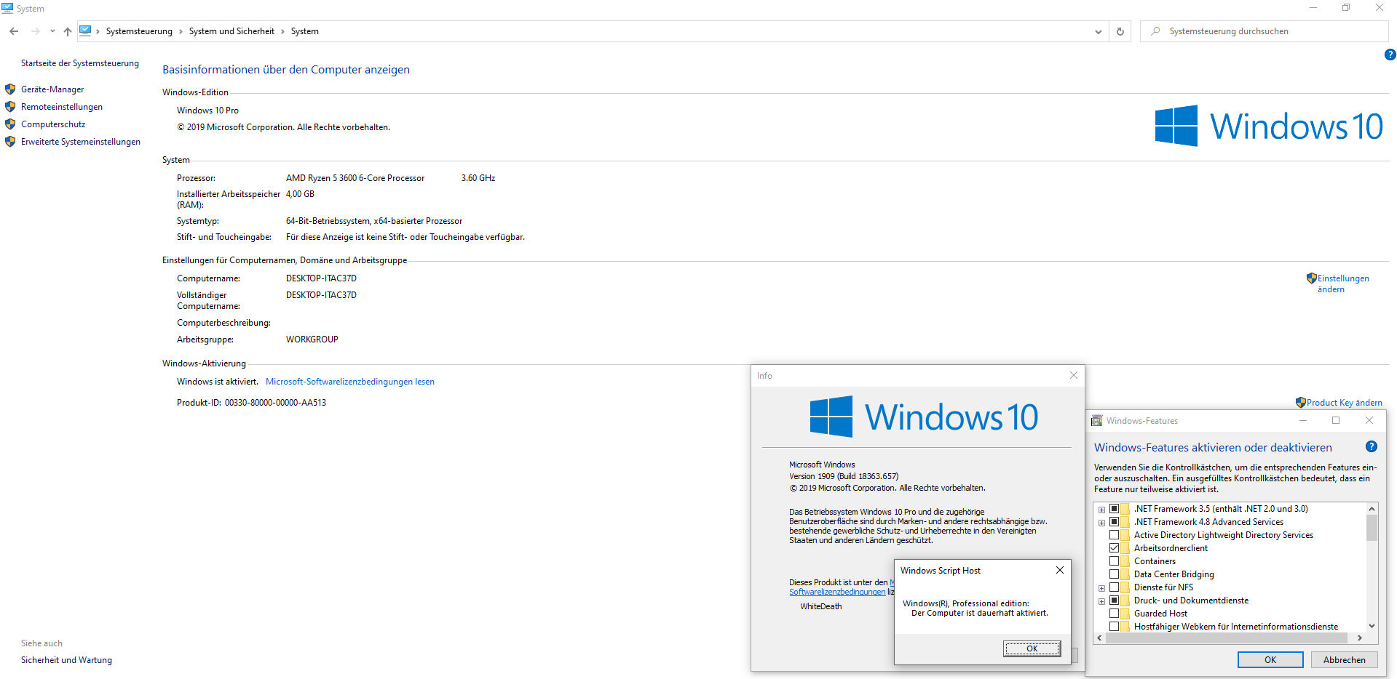Uncheck the Arbeitsordnerclient feature
Viewport: 1397px width, 679px height.
coord(1114,548)
